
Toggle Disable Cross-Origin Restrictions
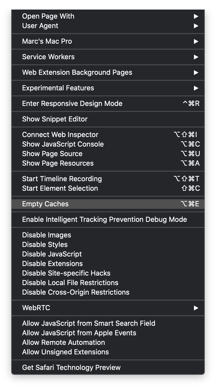coord(76,292)
